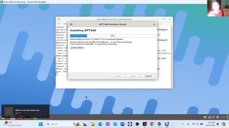Open Zoom from the taskbar

click(122, 124)
